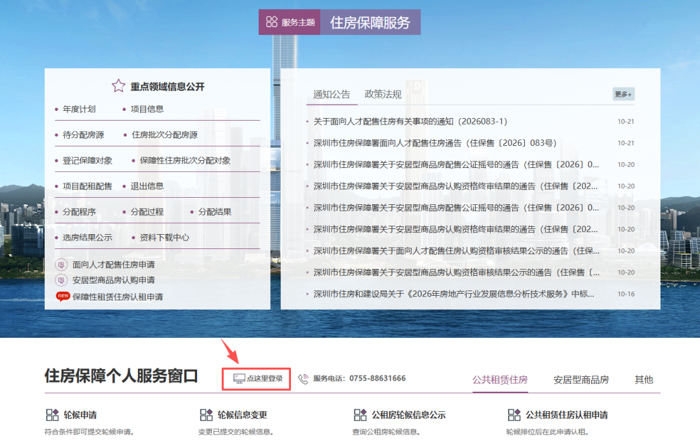Click the 轮候申请 square icon
Image resolution: width=700 pixels, height=441 pixels.
[52, 414]
